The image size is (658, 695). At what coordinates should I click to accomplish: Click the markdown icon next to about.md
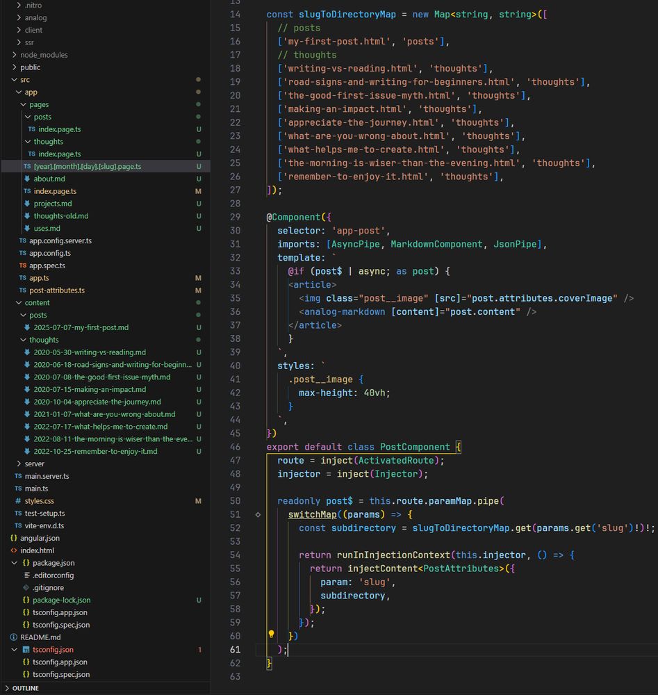coord(27,179)
